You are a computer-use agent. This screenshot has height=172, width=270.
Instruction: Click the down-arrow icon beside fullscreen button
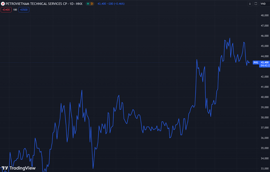click(250, 4)
